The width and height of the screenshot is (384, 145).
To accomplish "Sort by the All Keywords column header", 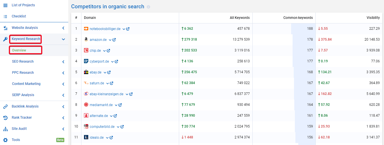I will coord(240,18).
